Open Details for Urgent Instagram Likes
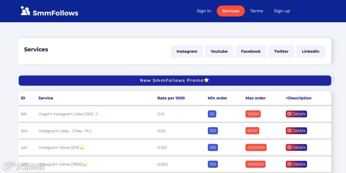The image size is (346, 173). [x=296, y=114]
